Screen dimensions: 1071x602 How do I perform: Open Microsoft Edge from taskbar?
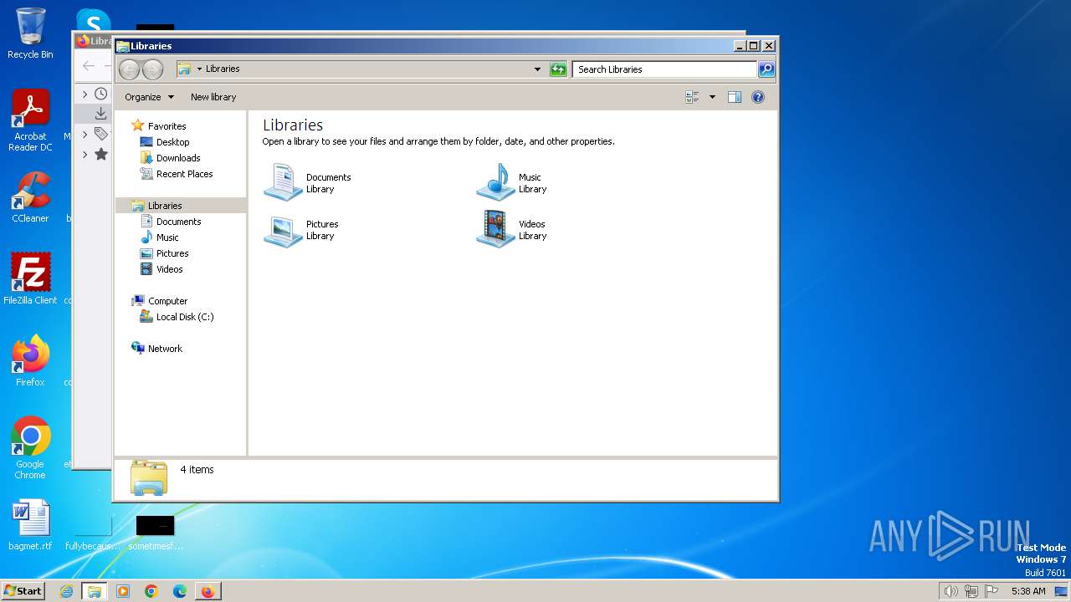point(180,591)
